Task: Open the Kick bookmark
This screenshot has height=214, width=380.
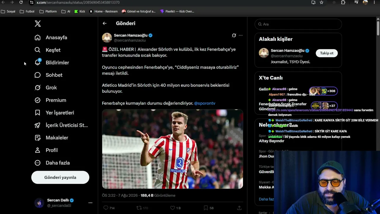Action: [x=80, y=12]
